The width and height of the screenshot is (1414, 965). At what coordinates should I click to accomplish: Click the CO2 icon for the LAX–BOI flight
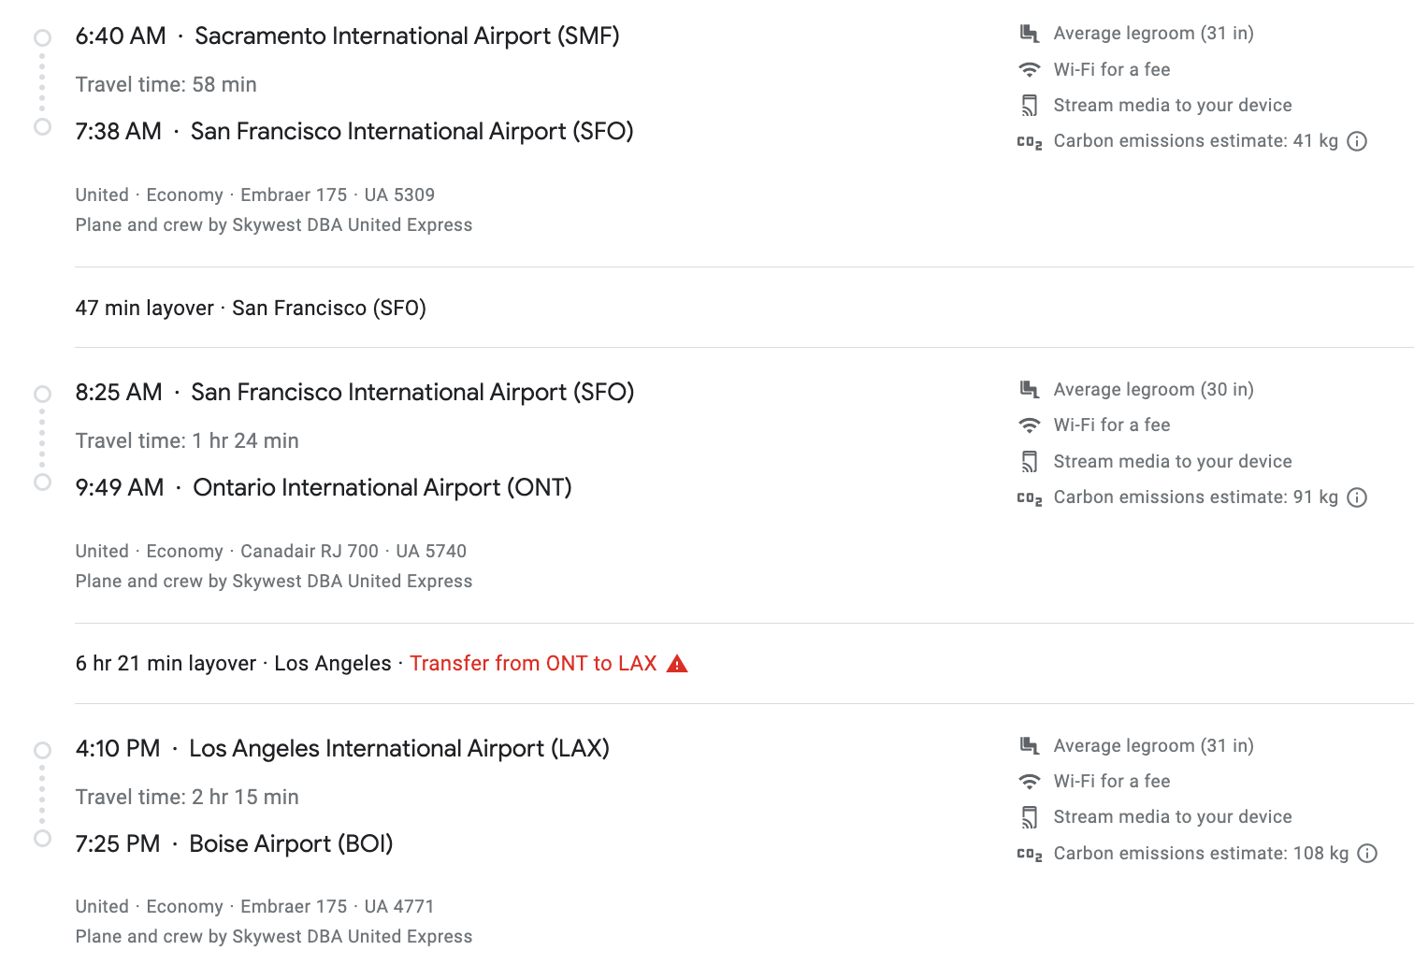point(1030,854)
